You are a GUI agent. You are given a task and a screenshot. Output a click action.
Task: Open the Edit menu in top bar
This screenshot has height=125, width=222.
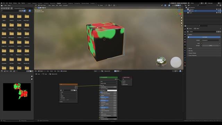[7, 3]
